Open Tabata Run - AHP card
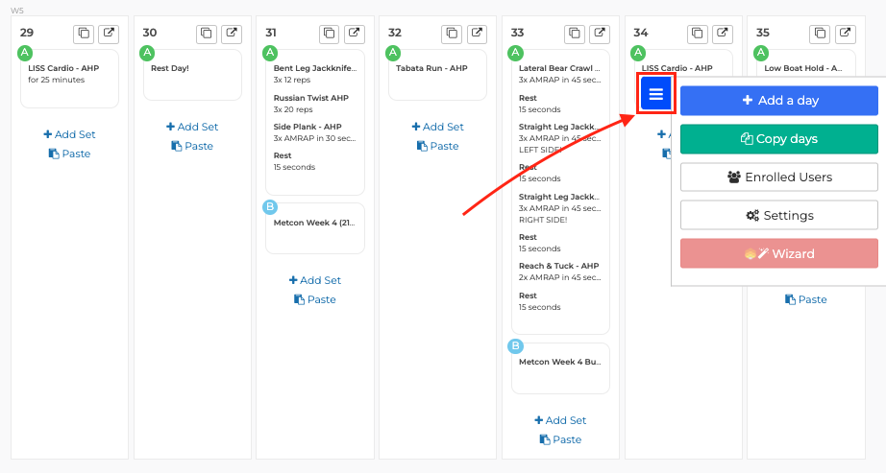 pyautogui.click(x=438, y=75)
